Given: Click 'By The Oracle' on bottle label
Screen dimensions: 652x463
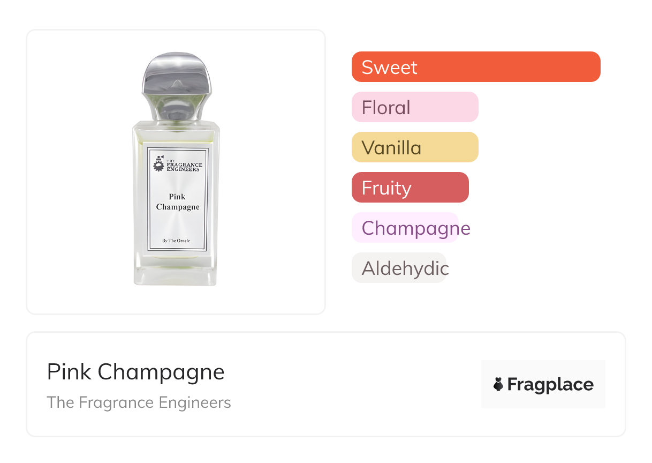Looking at the screenshot, I should 176,241.
